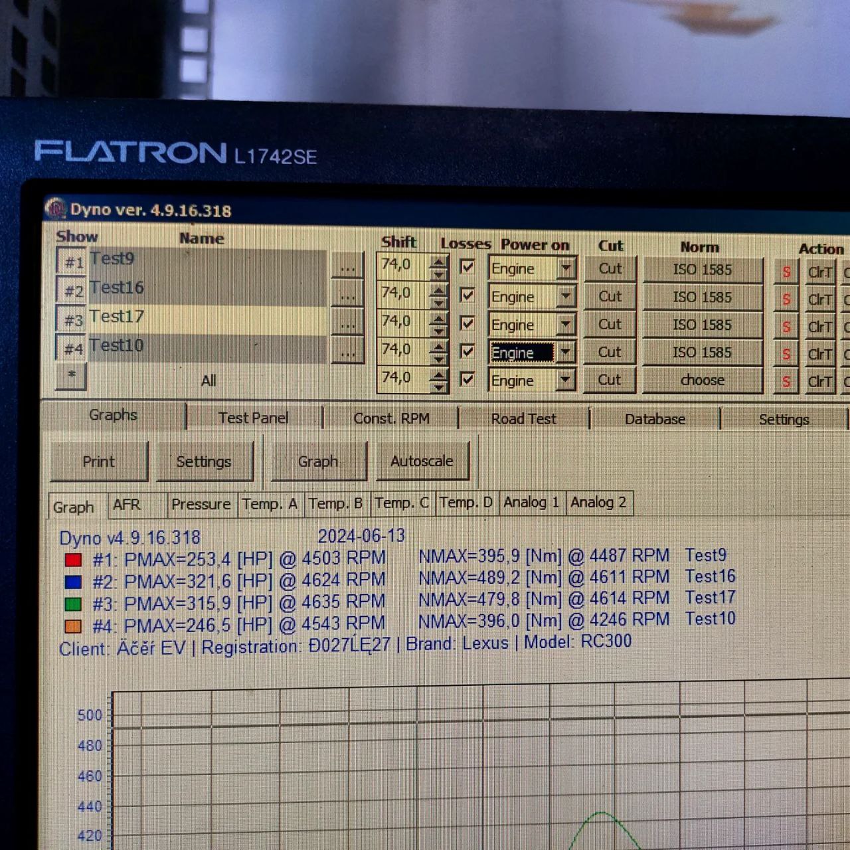The image size is (850, 850).
Task: Click the Cut button for Test17
Action: 610,325
